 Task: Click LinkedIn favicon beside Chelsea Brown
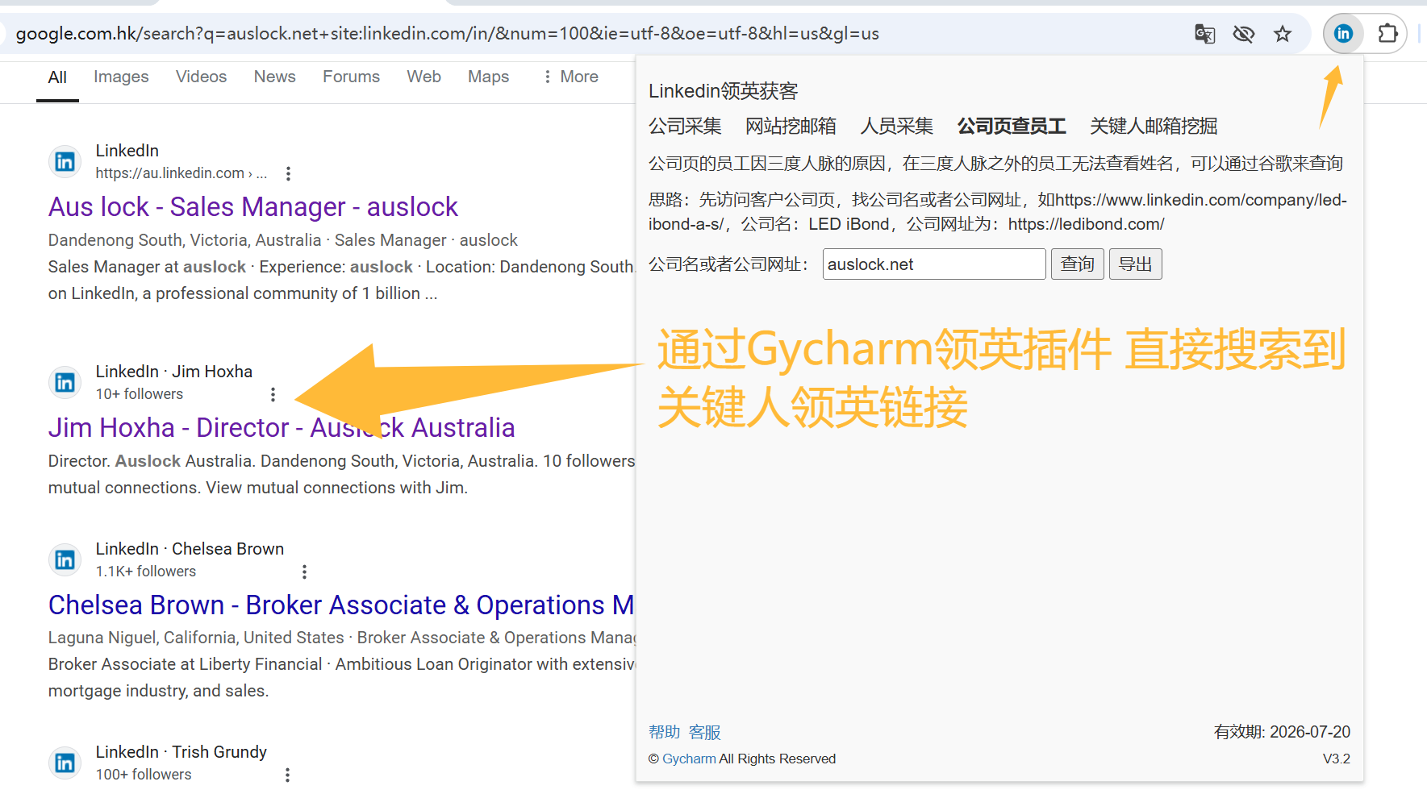point(65,559)
